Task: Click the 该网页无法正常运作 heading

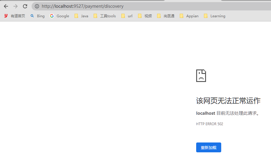Action: pos(228,101)
